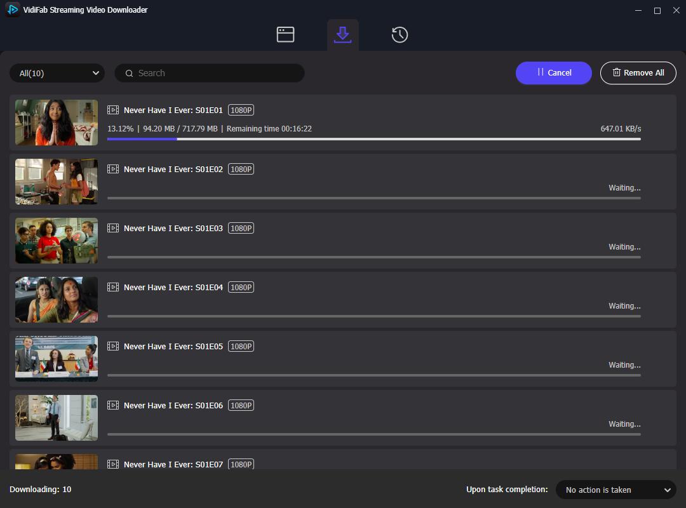Image resolution: width=686 pixels, height=508 pixels.
Task: Click the 1080P badge of S01E02
Action: click(241, 170)
